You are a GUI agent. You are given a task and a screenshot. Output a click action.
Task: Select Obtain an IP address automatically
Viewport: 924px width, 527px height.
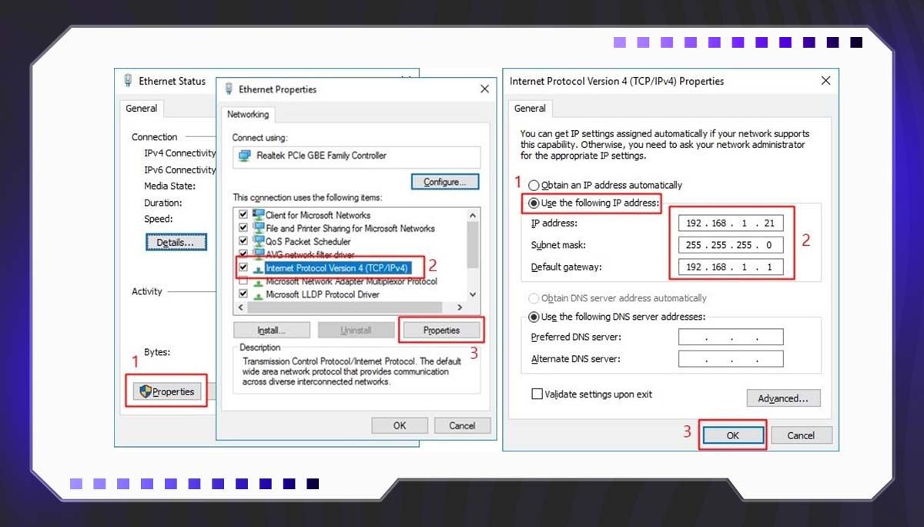[x=534, y=186]
